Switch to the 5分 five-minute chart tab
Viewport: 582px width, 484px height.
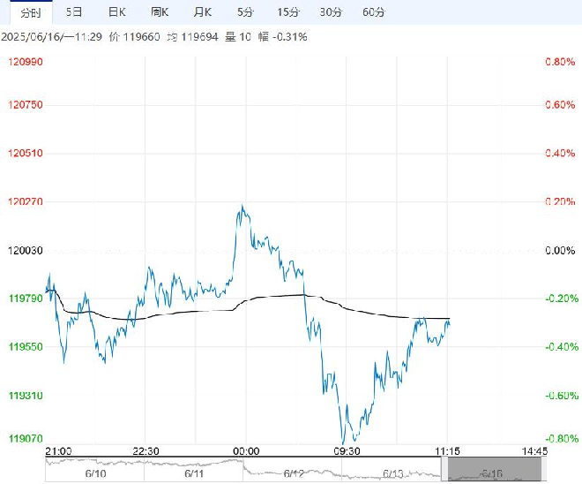point(245,12)
